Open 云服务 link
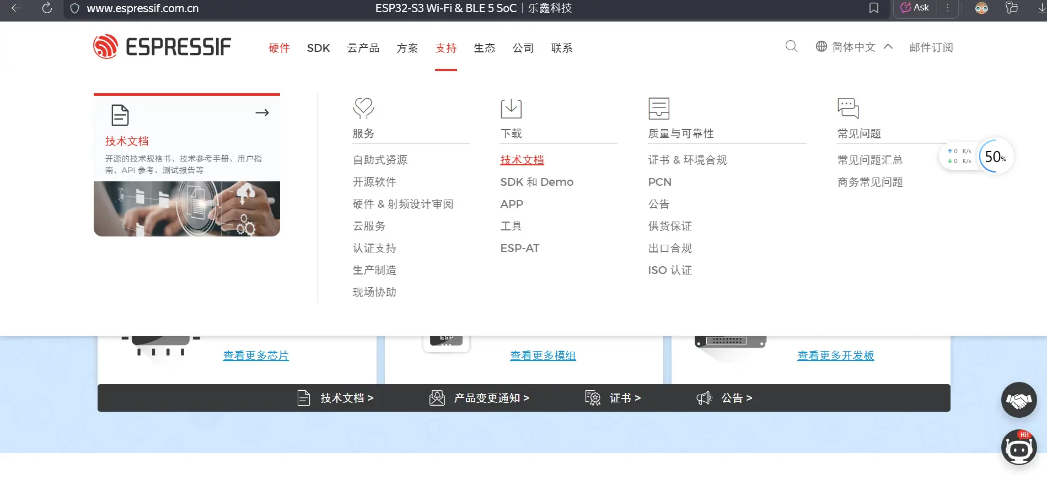This screenshot has height=490, width=1047. (369, 226)
